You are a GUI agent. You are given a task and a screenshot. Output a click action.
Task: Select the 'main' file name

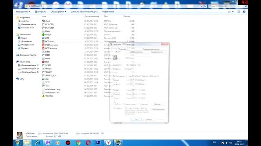pyautogui.click(x=47, y=58)
